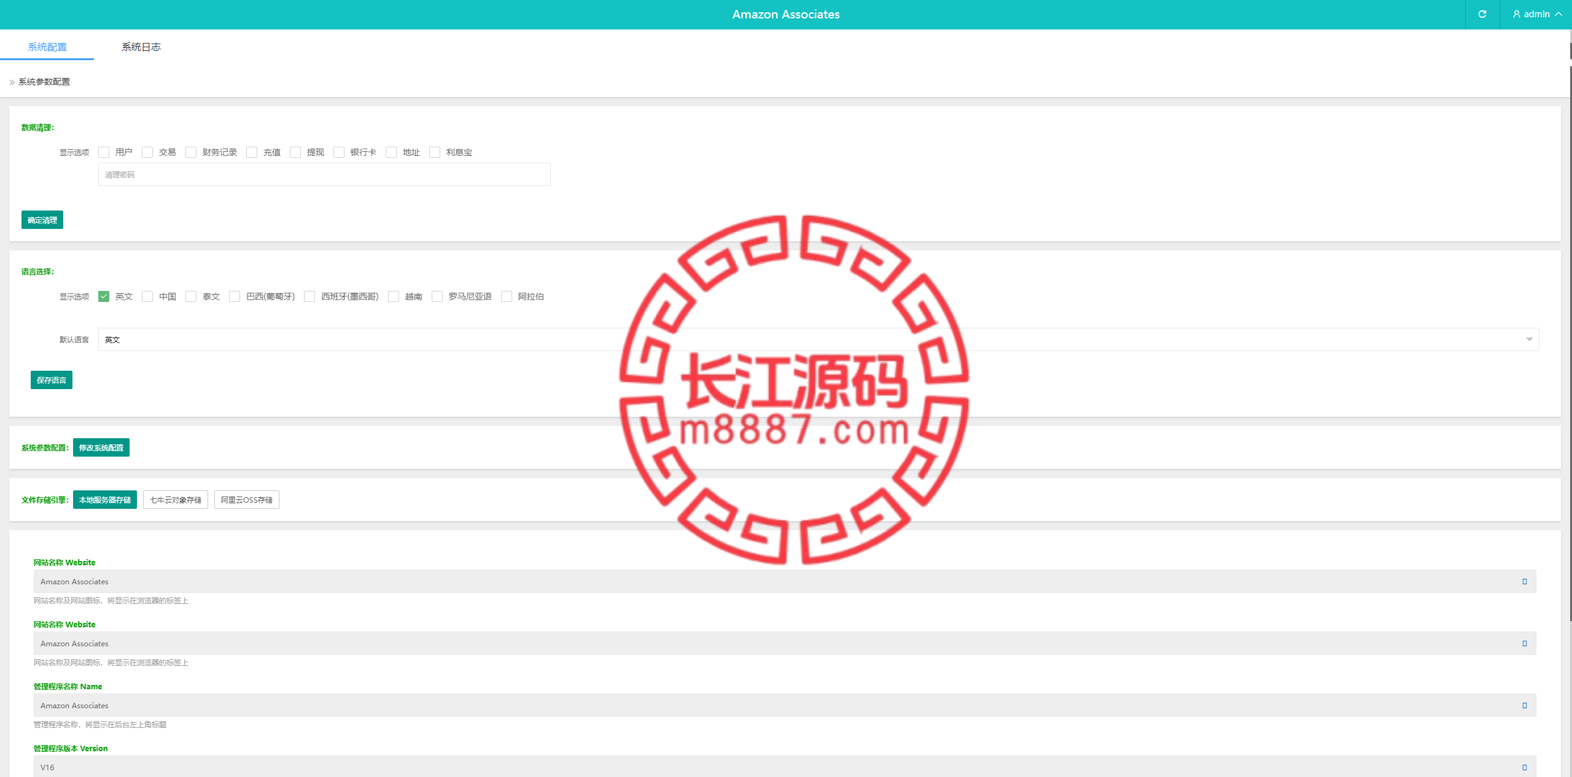1572x777 pixels.
Task: Check the 利息宝 checkbox
Action: (435, 152)
